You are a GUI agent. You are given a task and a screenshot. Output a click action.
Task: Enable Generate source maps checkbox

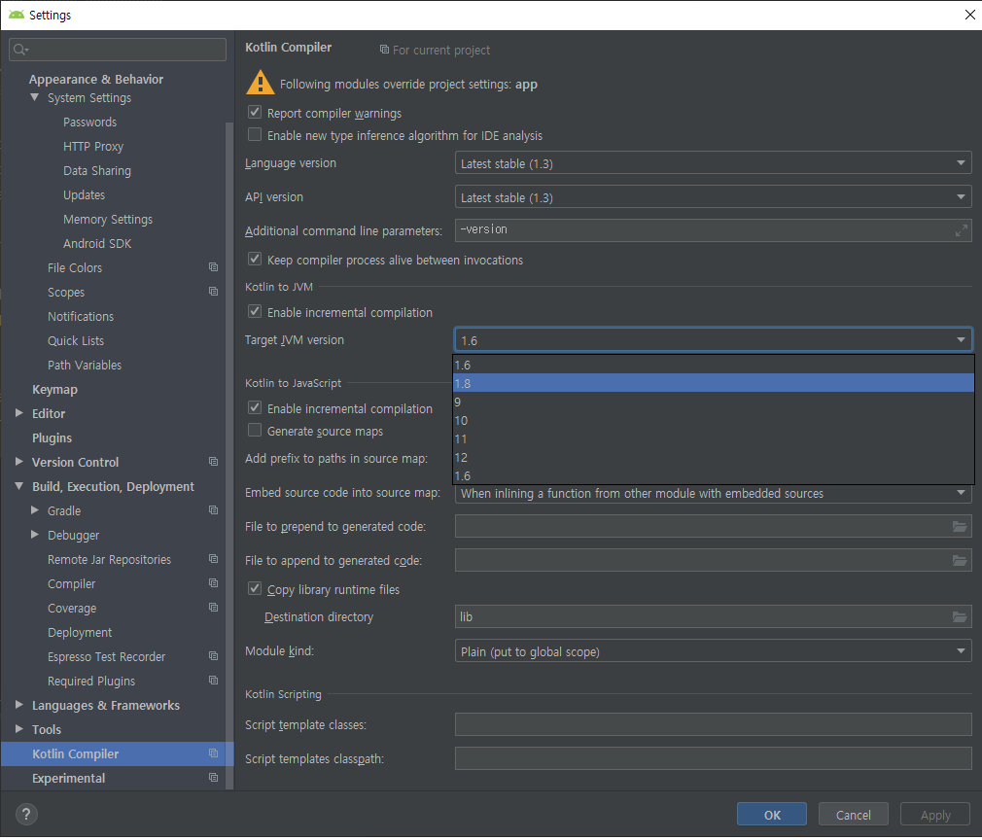(255, 431)
